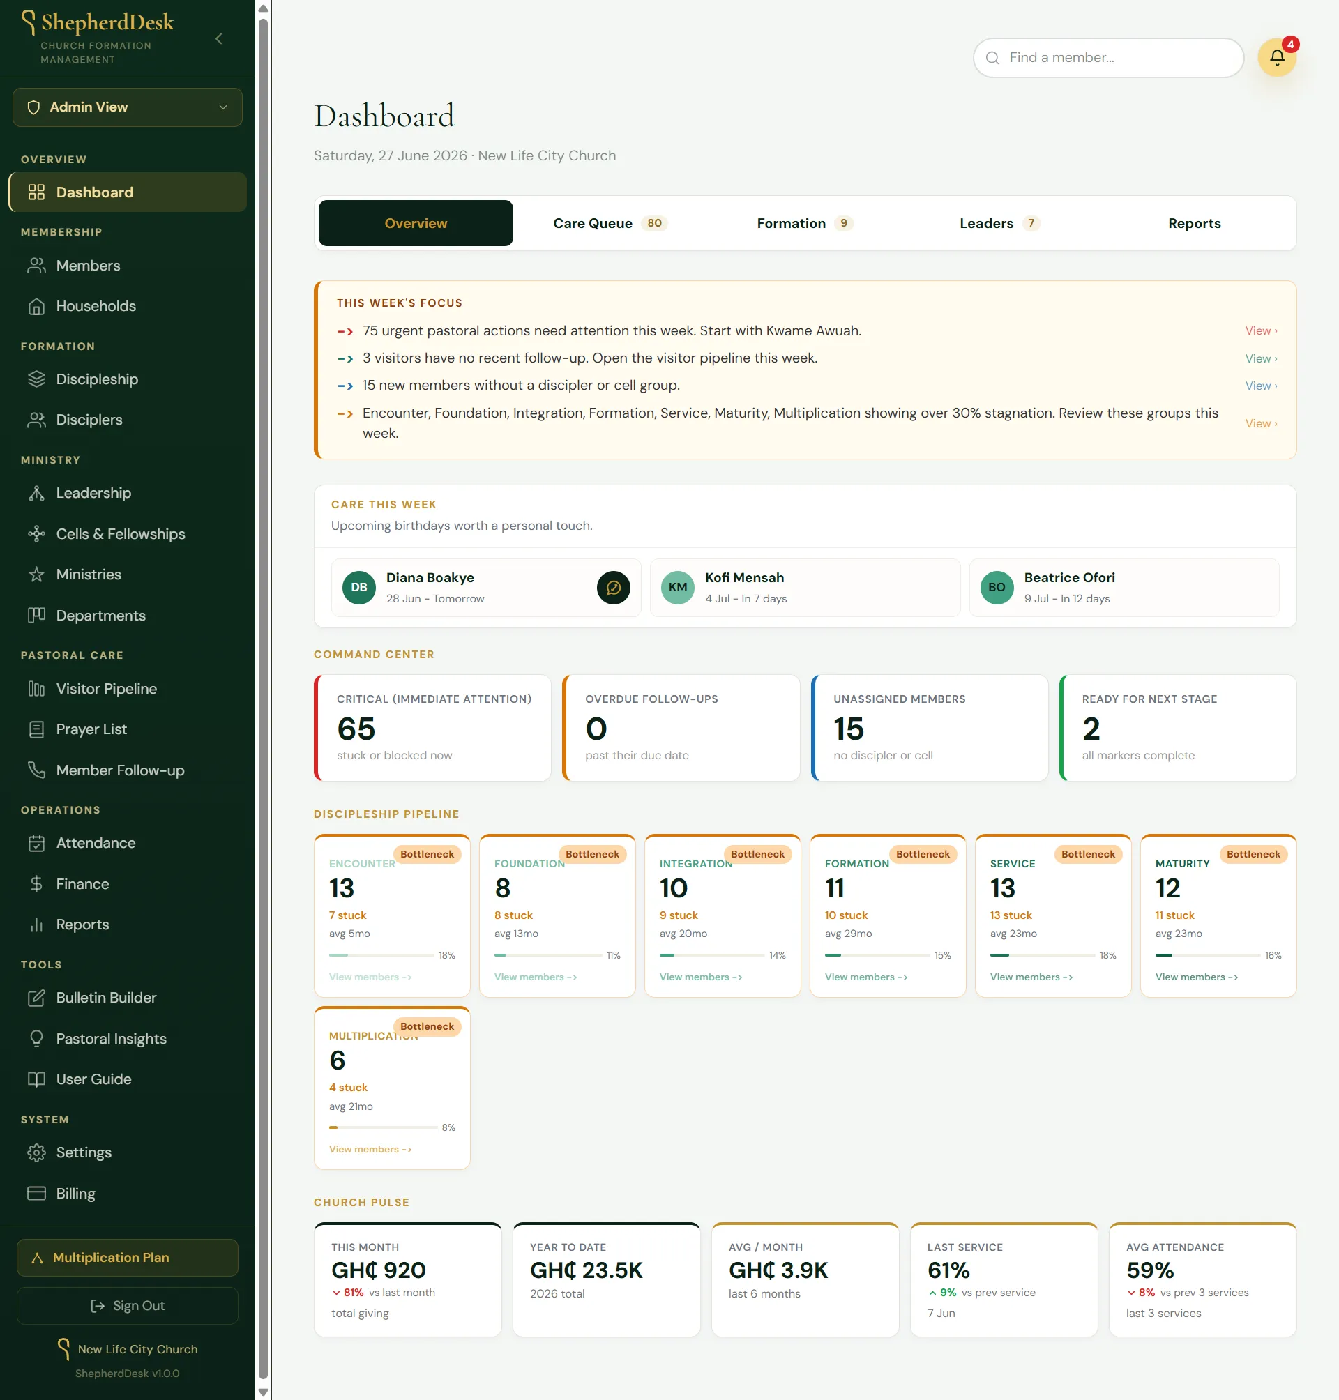Screen dimensions: 1339x1400
Task: Click the Bulletin Builder edit icon
Action: (36, 998)
